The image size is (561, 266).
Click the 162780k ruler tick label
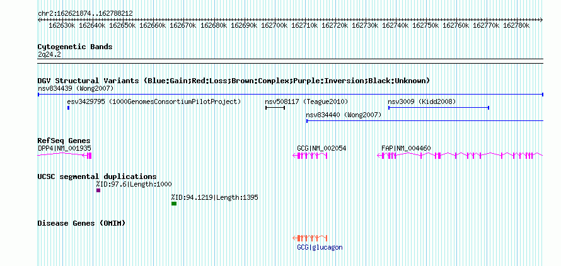coord(517,26)
